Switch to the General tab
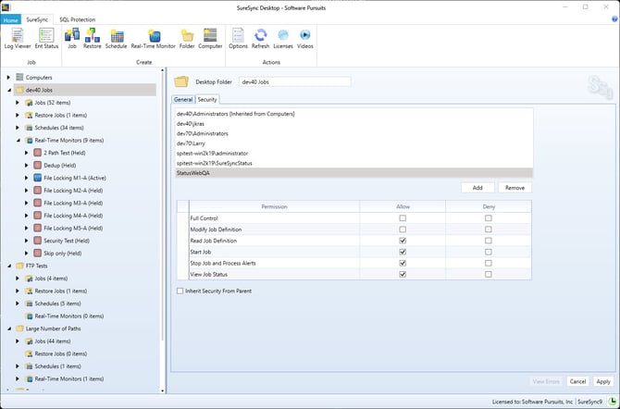The height and width of the screenshot is (409, 620). click(183, 100)
